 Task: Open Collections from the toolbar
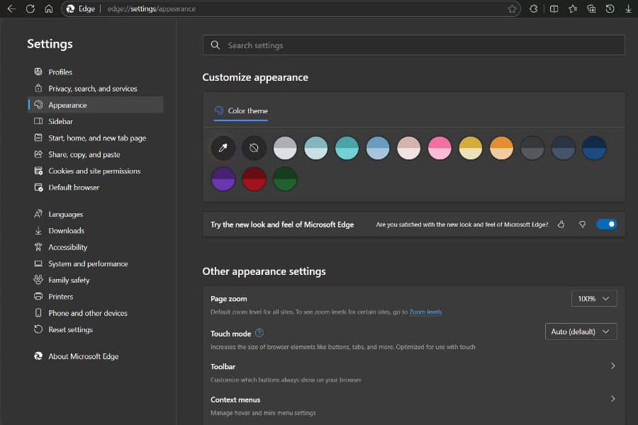point(591,8)
